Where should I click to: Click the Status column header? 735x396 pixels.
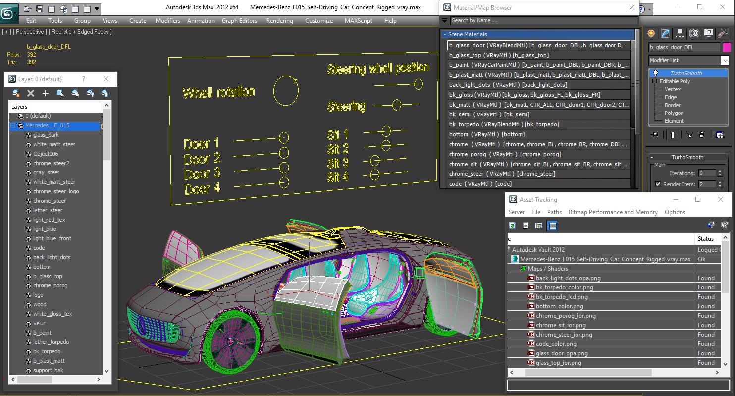click(x=708, y=239)
